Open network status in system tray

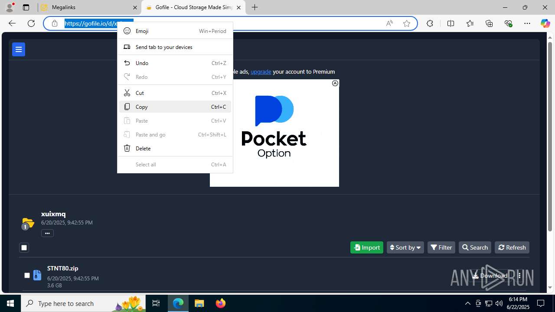489,303
